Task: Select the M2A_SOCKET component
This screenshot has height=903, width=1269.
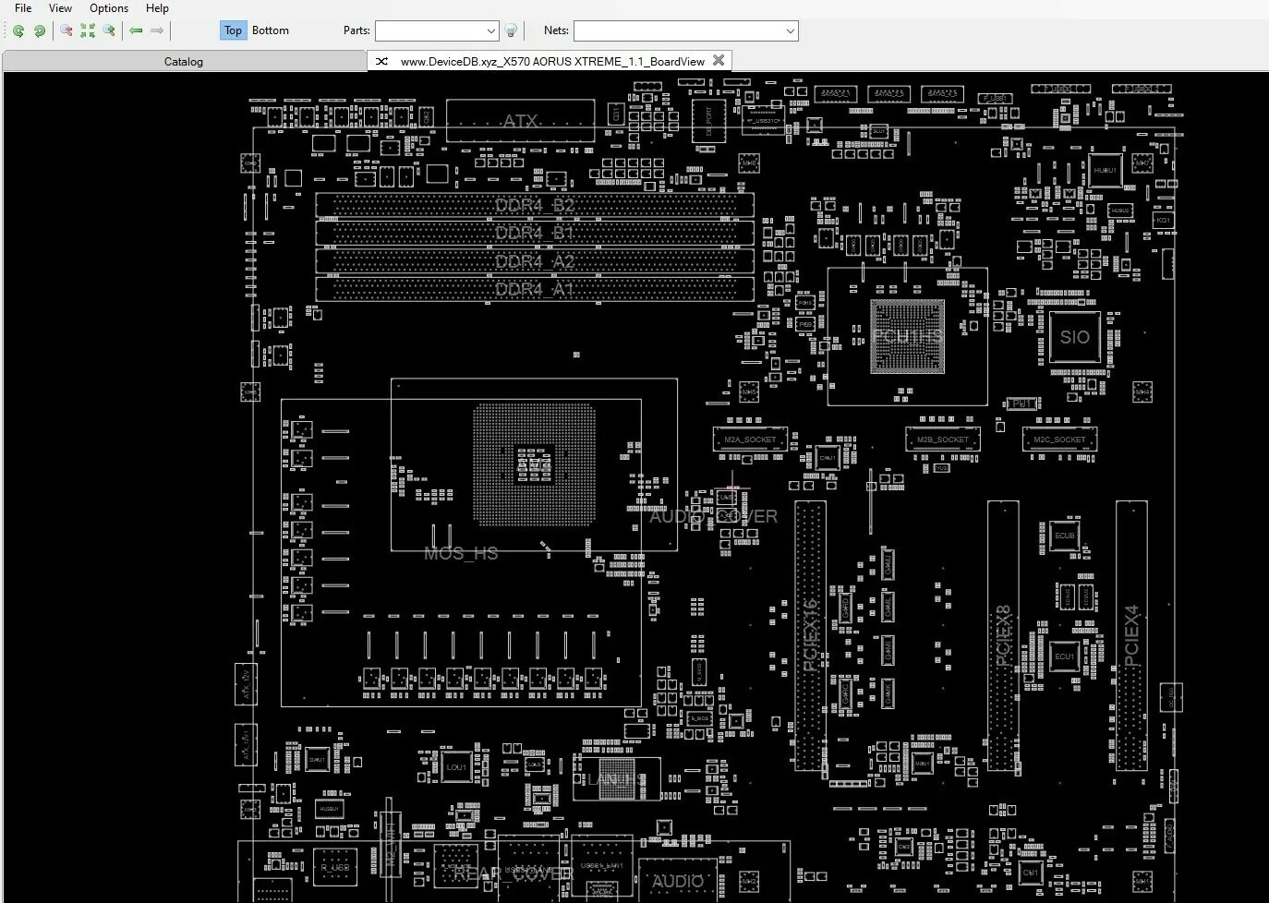Action: pos(750,439)
